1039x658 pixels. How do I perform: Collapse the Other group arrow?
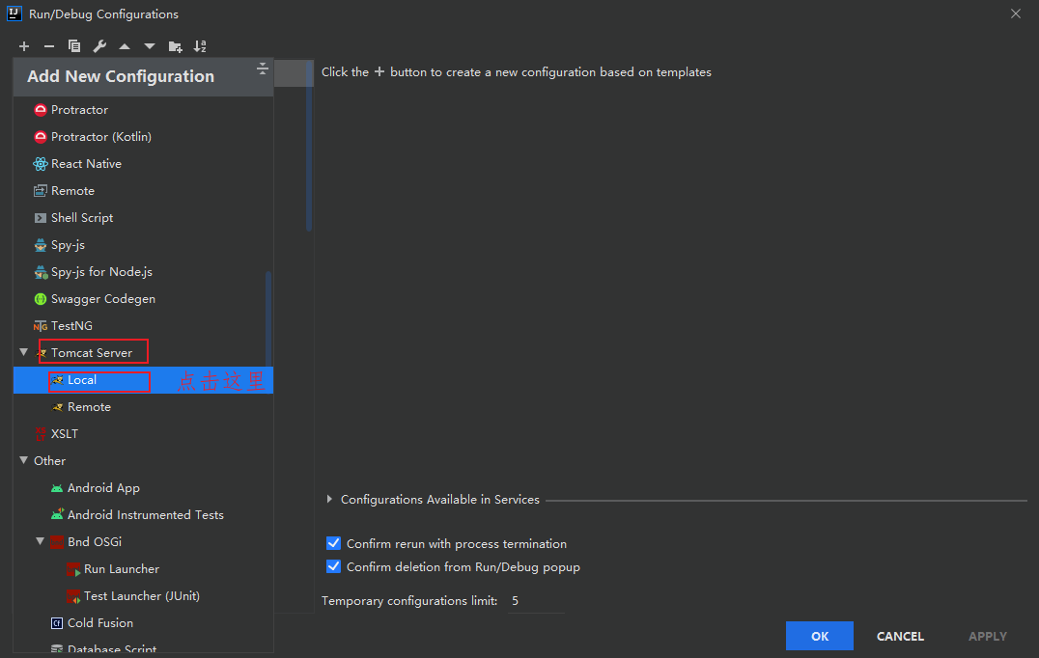coord(24,460)
